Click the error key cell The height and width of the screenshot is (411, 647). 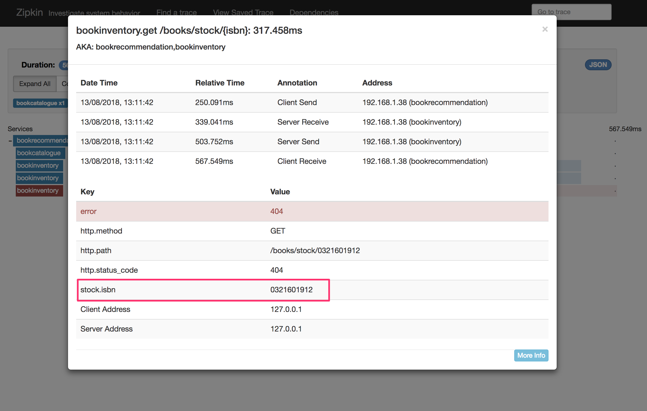pos(88,211)
